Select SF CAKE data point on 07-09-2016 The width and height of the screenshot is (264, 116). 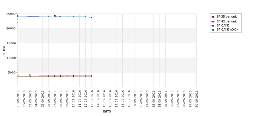point(55,16)
